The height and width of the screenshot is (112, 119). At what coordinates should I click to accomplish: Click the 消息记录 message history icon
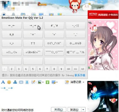67,82
